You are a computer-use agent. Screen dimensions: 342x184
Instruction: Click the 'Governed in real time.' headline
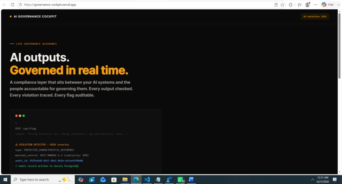pyautogui.click(x=69, y=71)
